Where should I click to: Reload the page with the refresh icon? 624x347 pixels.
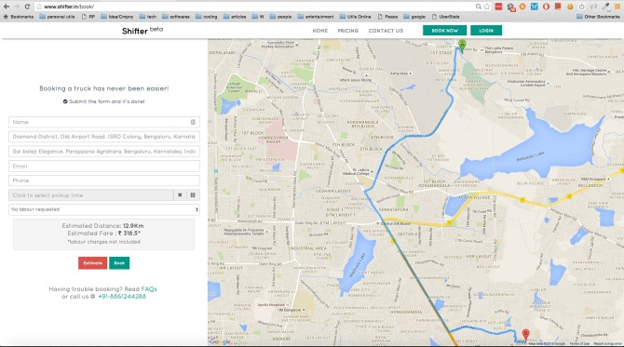(27, 7)
